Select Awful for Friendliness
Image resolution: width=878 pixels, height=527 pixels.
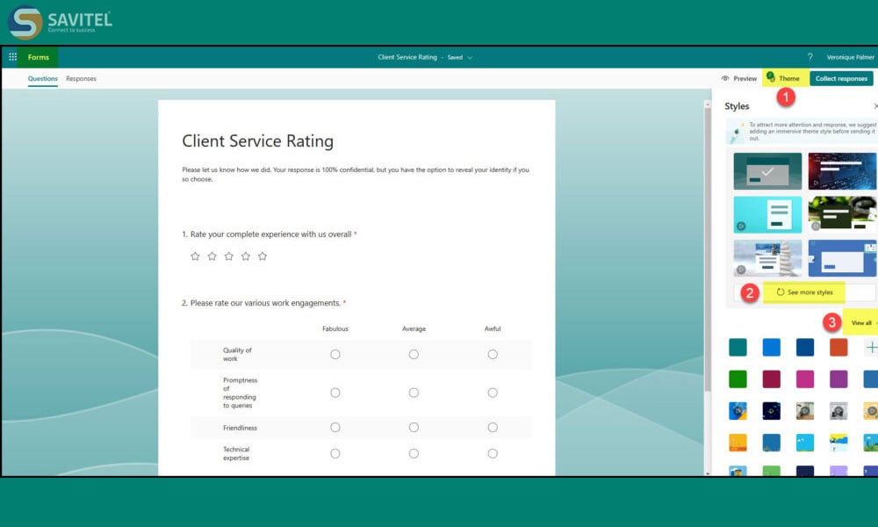[x=493, y=428]
